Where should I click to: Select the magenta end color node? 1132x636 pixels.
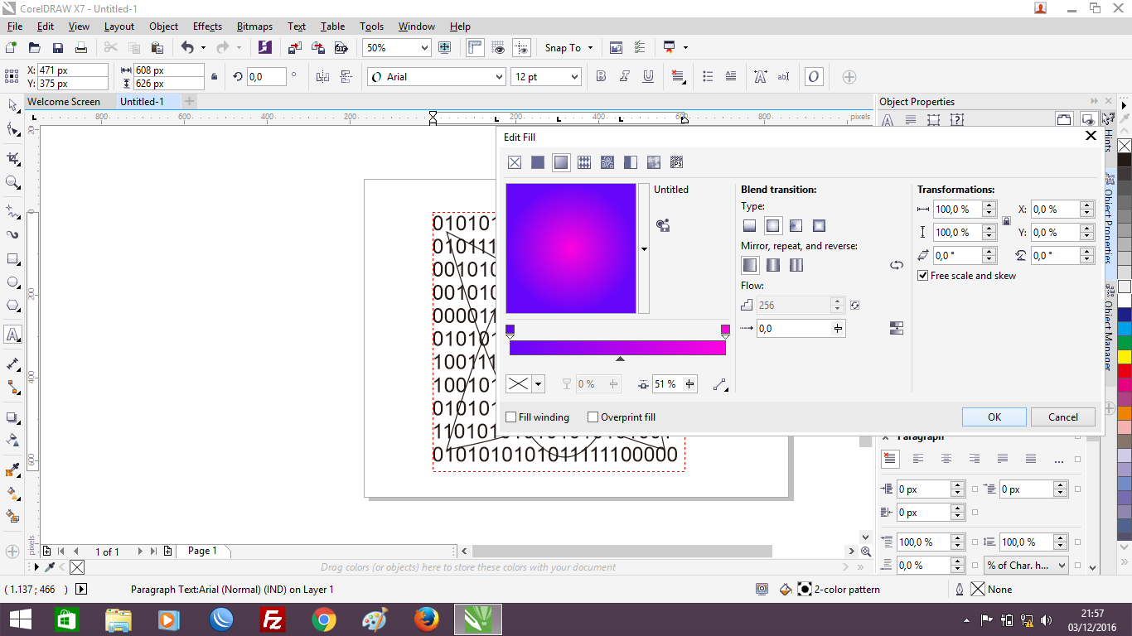(725, 330)
